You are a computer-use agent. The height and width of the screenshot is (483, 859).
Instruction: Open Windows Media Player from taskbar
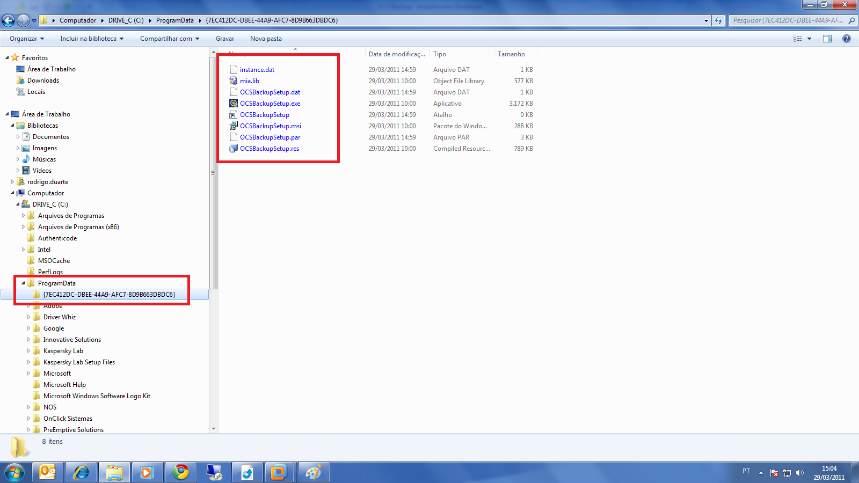tap(147, 472)
